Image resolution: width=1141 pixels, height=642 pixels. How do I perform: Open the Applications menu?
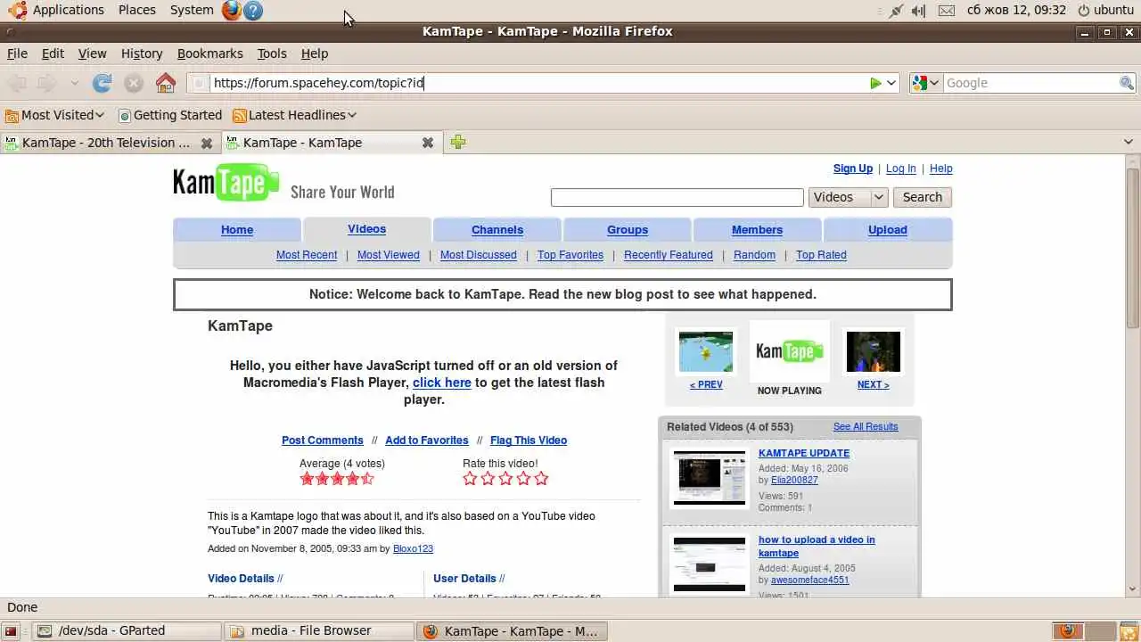69,11
